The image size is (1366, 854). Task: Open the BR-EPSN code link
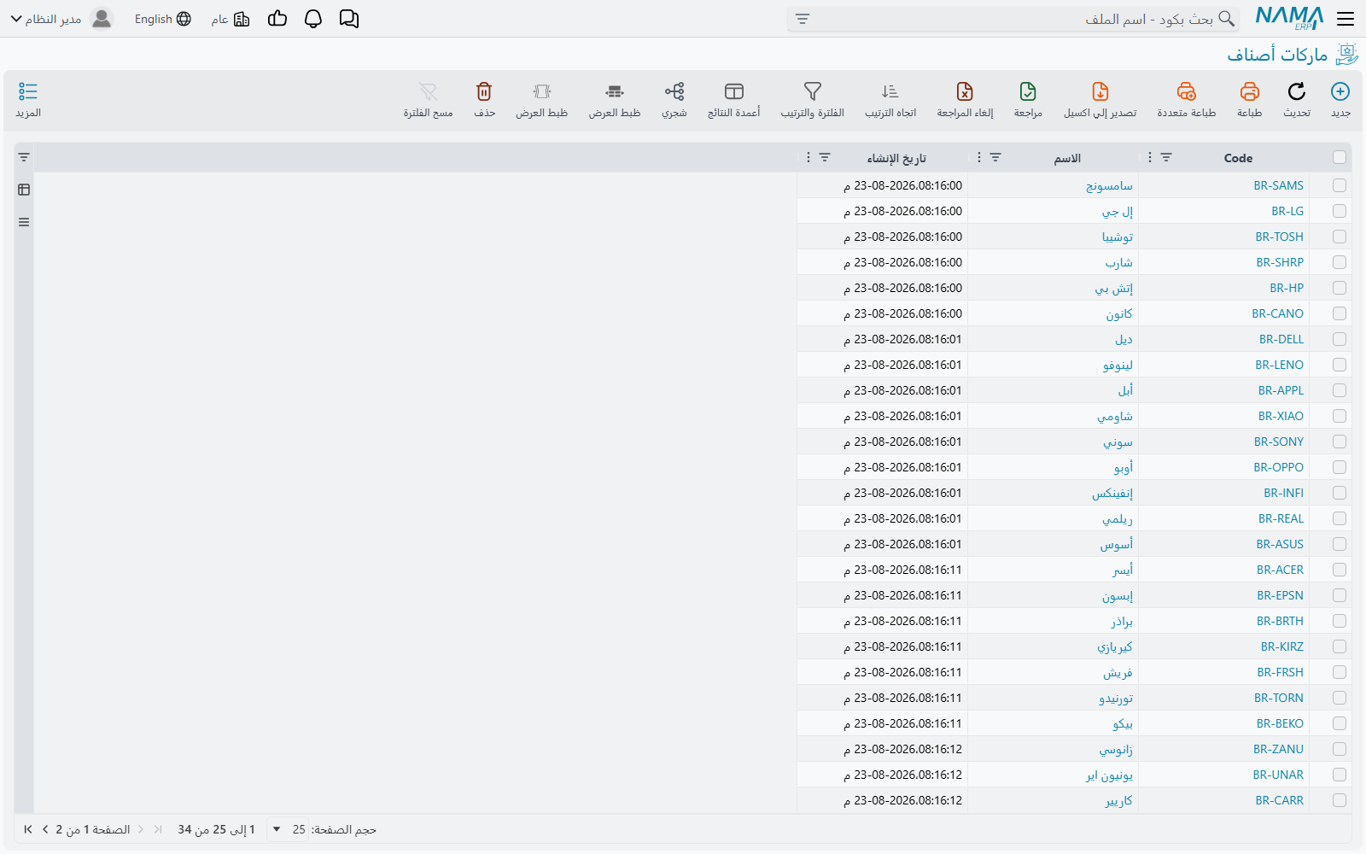(x=1280, y=595)
